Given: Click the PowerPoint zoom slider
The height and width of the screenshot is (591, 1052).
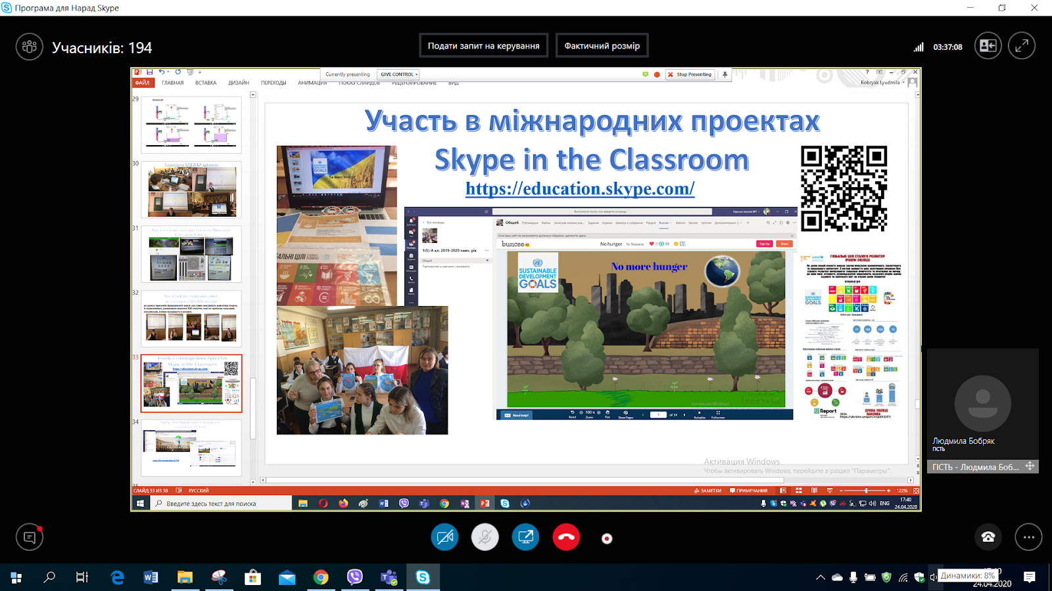Looking at the screenshot, I should click(x=865, y=491).
